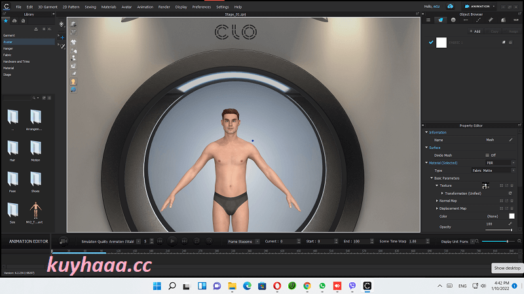The image size is (524, 294).
Task: Click the download icon in Library
Action: [x=36, y=29]
